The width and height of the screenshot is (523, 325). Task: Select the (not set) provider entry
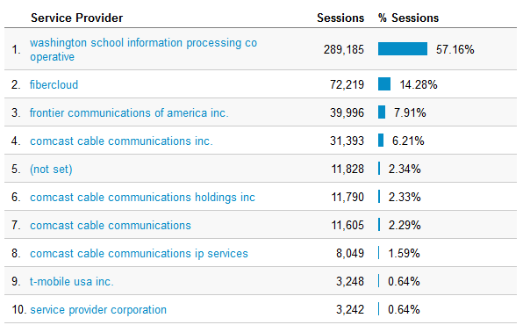coord(51,169)
